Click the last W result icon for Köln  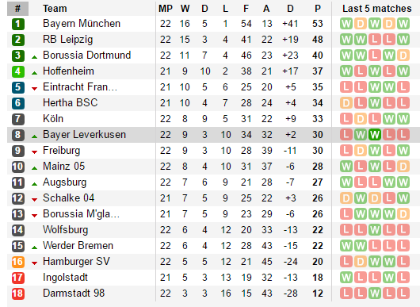coord(403,119)
